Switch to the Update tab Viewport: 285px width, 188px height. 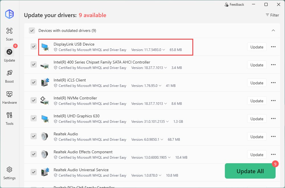9,55
